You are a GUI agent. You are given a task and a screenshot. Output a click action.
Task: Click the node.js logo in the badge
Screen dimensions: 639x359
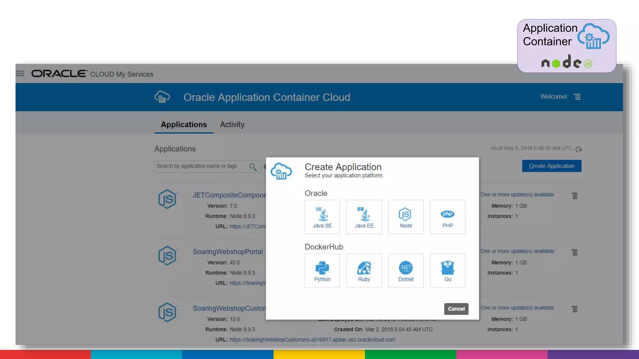pyautogui.click(x=567, y=62)
